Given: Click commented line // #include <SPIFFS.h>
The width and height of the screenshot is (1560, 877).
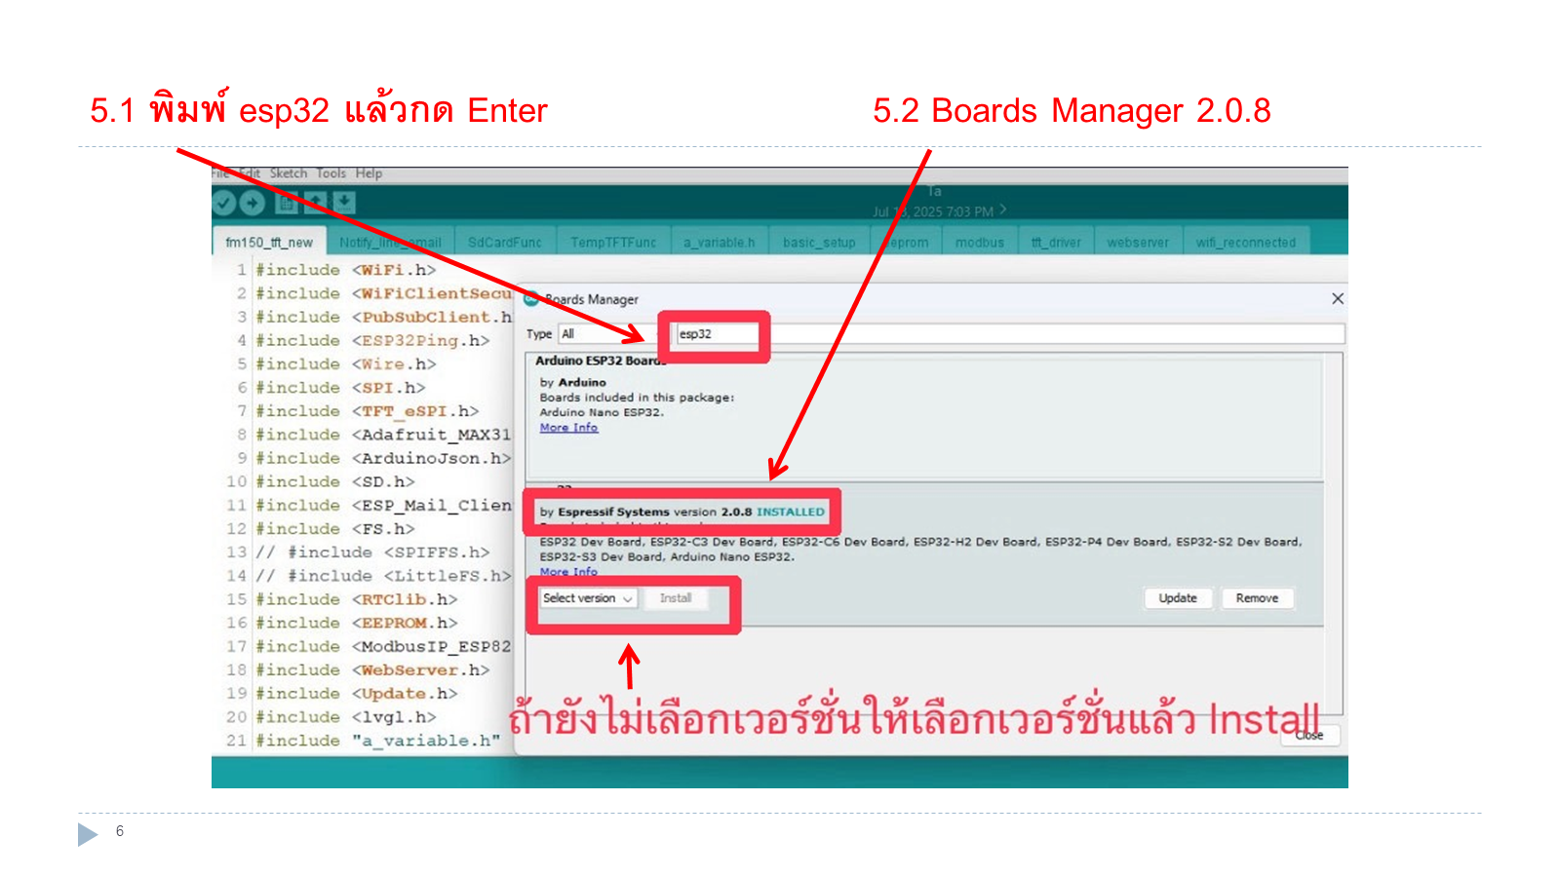Looking at the screenshot, I should coord(372,552).
